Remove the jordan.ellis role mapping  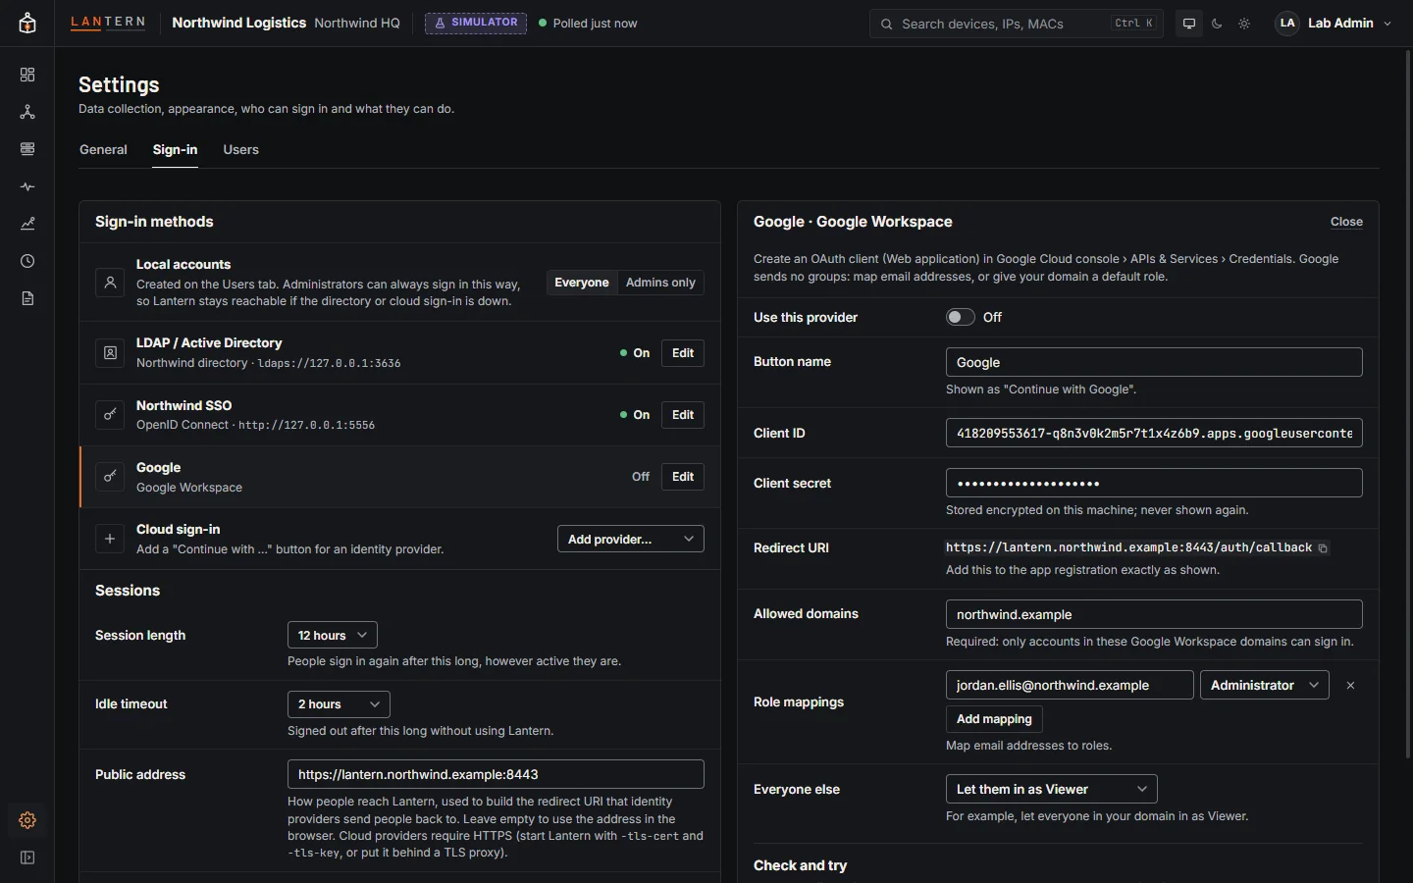(1350, 686)
